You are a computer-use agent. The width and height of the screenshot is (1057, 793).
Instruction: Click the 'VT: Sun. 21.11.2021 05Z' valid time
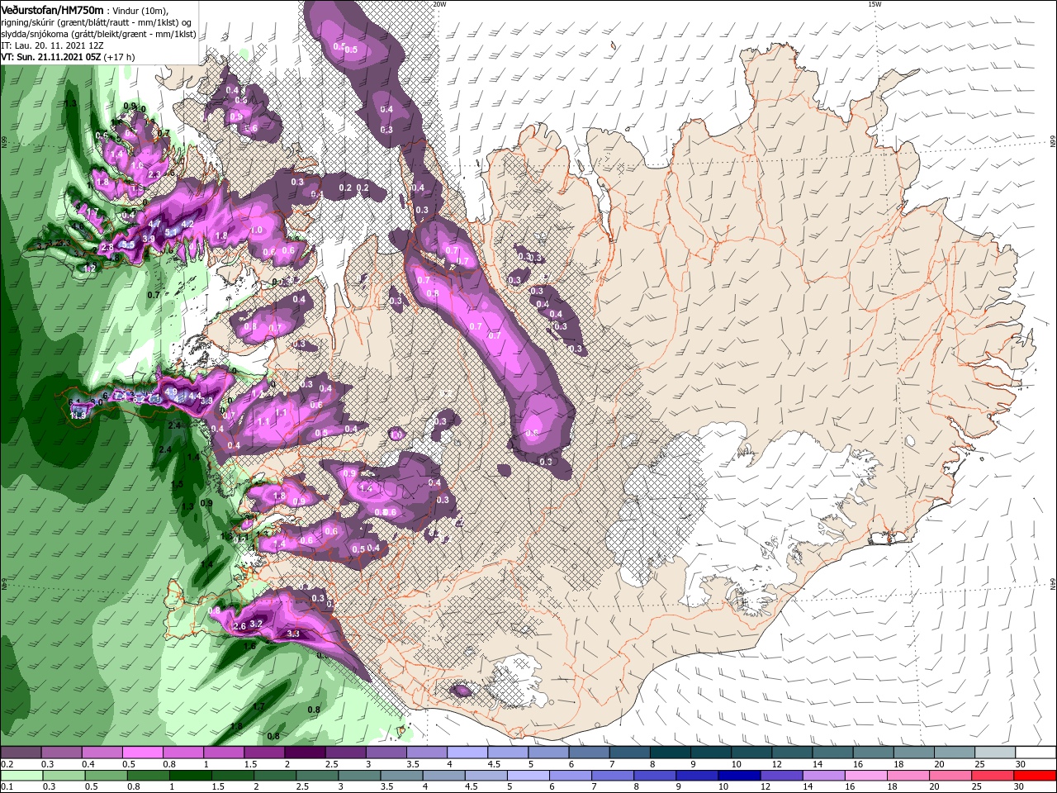[50, 57]
